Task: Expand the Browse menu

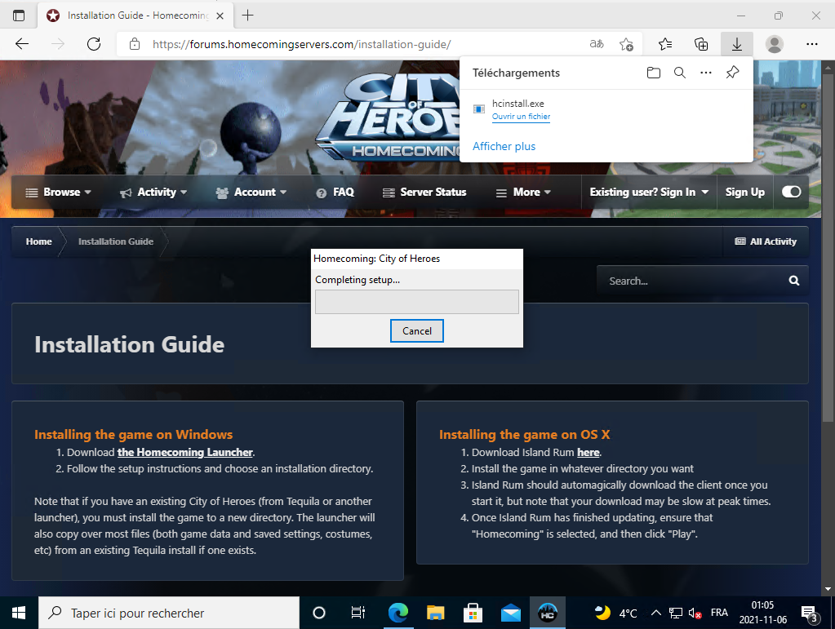Action: pyautogui.click(x=59, y=192)
